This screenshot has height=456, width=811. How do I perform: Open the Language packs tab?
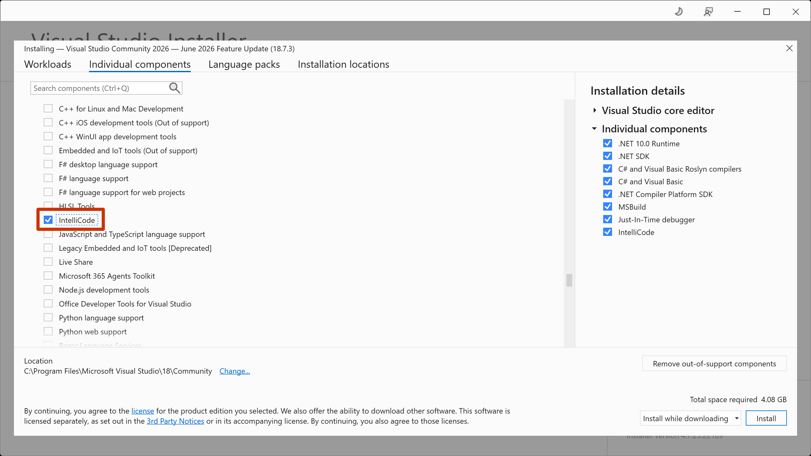click(x=244, y=64)
